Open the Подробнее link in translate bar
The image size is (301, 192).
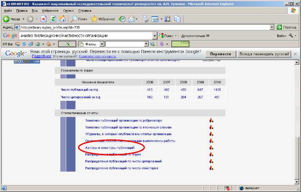[x=41, y=56]
